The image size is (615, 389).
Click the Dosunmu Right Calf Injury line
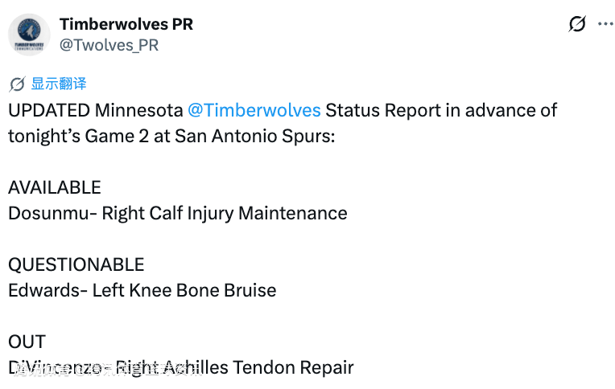[x=178, y=214]
